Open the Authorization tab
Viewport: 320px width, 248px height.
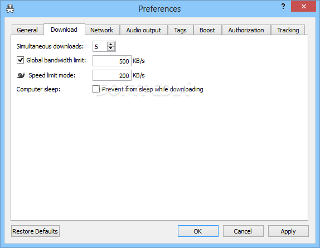pos(246,30)
